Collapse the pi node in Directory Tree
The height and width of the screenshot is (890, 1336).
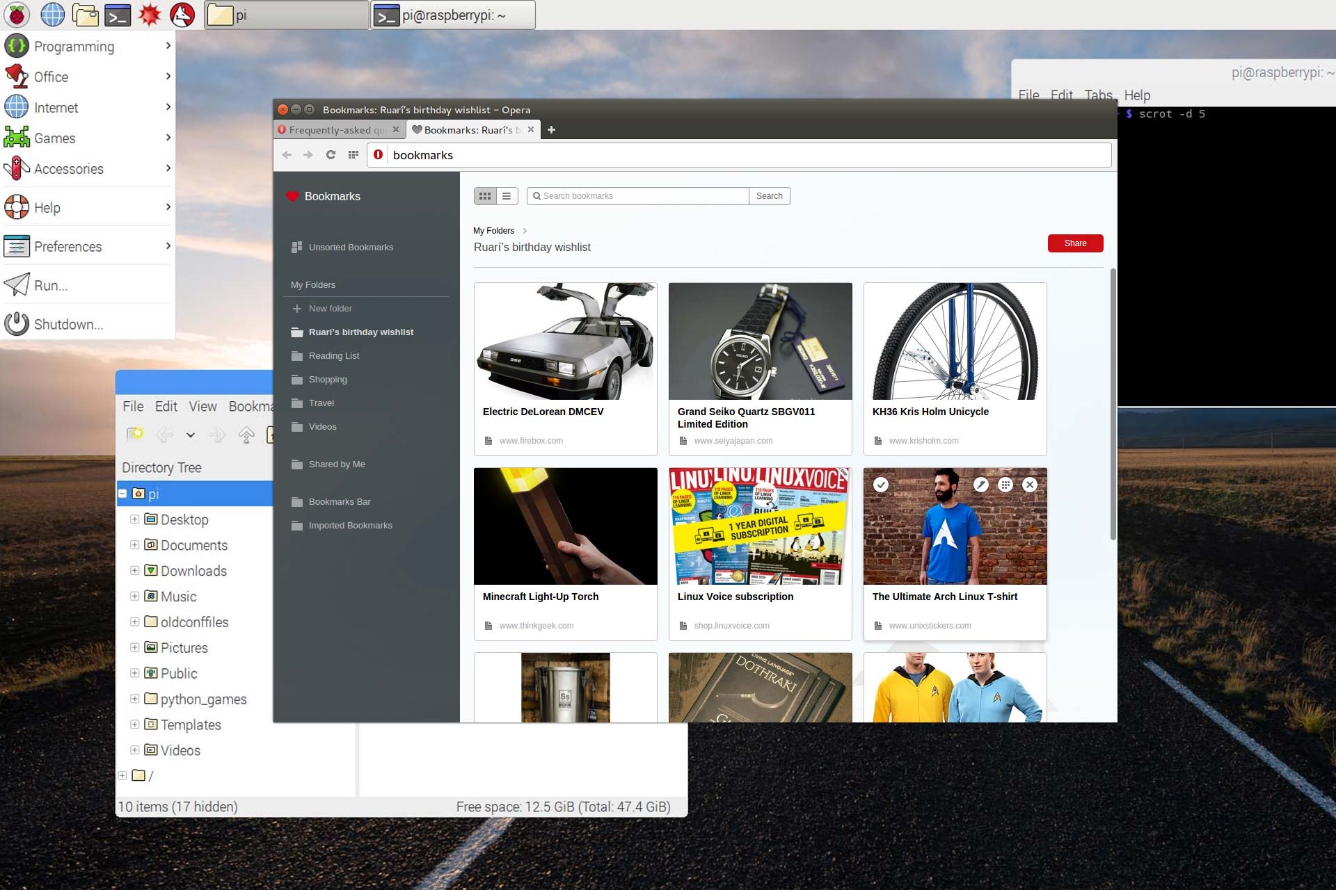click(122, 494)
